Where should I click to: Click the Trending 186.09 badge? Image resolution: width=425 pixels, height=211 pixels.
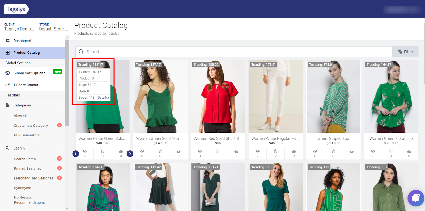(x=206, y=65)
